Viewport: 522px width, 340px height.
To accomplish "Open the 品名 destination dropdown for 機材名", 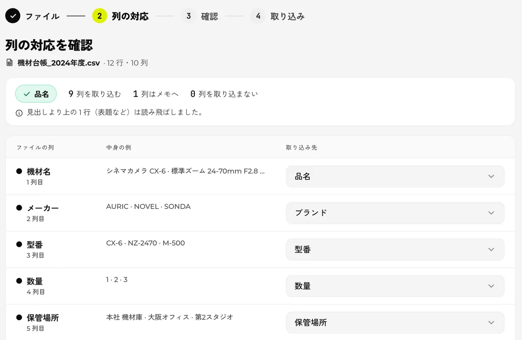I will 395,176.
